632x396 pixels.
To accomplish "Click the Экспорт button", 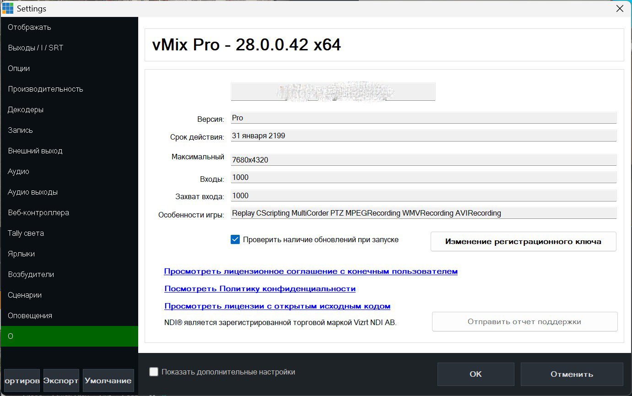I will pyautogui.click(x=61, y=380).
